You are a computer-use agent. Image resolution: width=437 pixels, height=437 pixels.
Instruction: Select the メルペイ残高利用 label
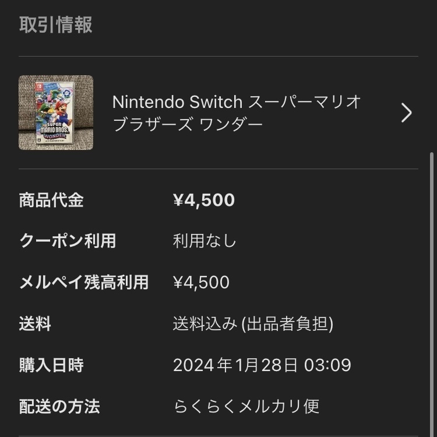click(84, 282)
